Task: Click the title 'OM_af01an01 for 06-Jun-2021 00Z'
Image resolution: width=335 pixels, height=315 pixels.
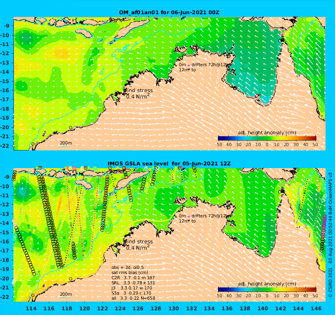Action: coord(169,12)
